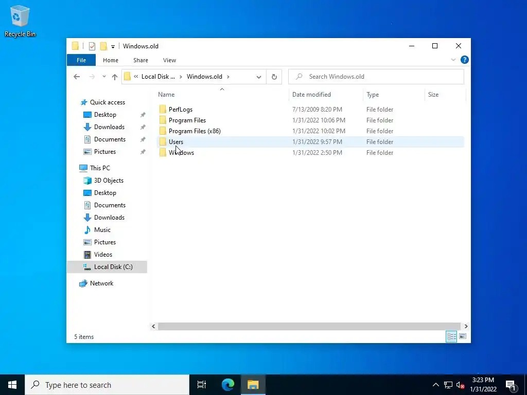
Task: Show hidden icons in system tray
Action: 435,385
